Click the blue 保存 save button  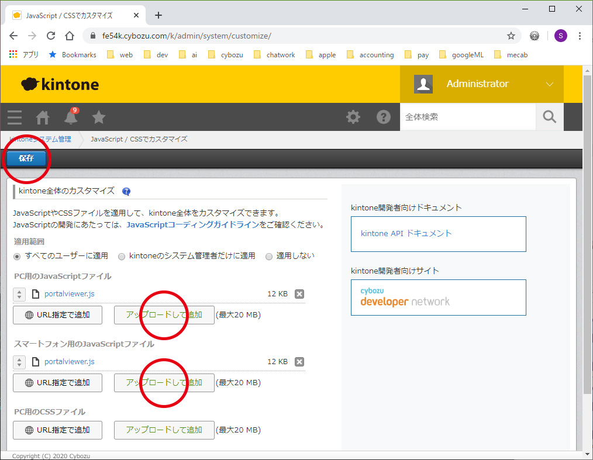tap(26, 158)
